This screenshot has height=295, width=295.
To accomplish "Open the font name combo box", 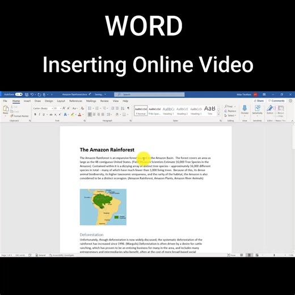I will [x=43, y=108].
